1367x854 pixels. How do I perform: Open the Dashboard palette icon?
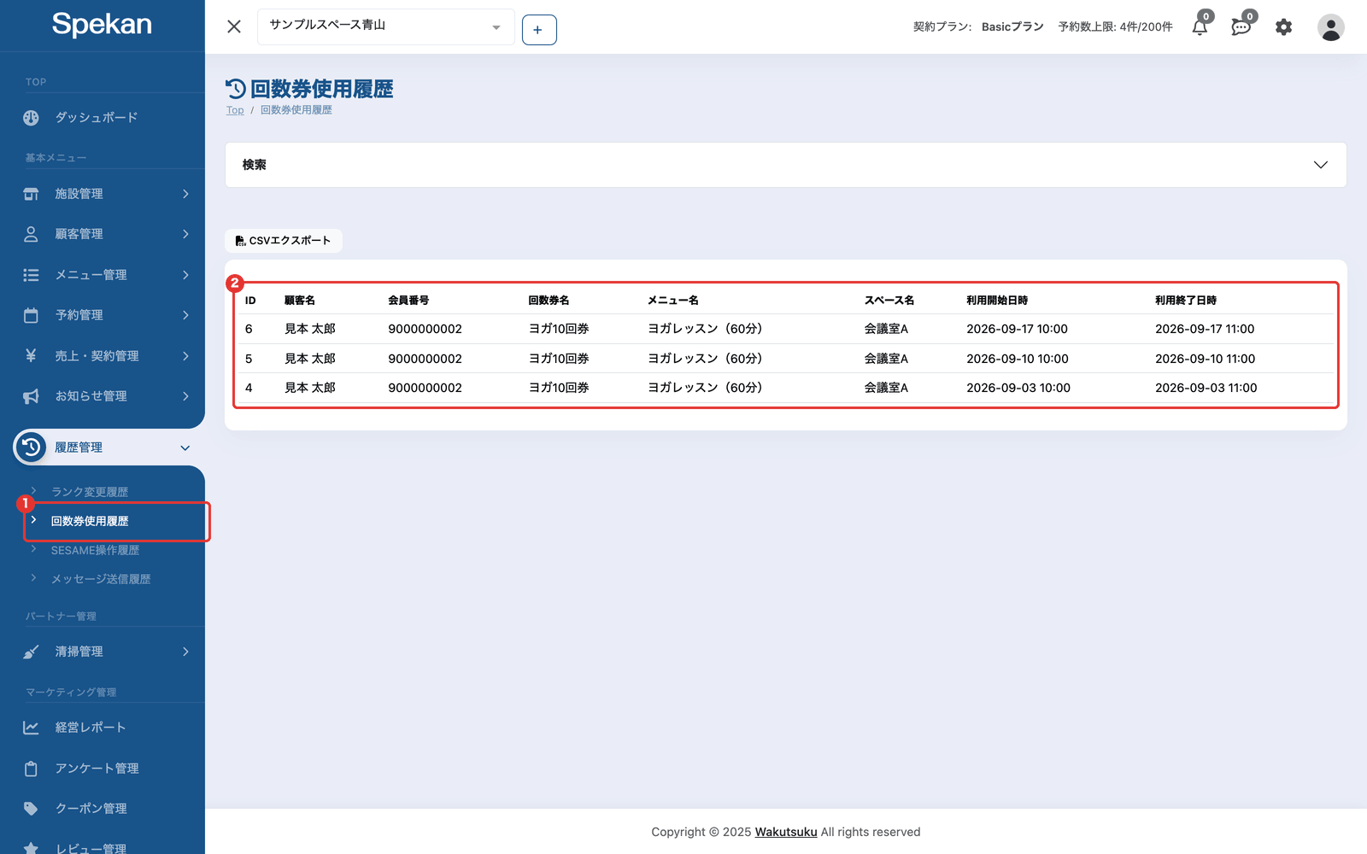(31, 118)
